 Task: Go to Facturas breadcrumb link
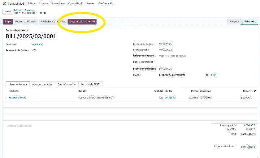[29, 10]
